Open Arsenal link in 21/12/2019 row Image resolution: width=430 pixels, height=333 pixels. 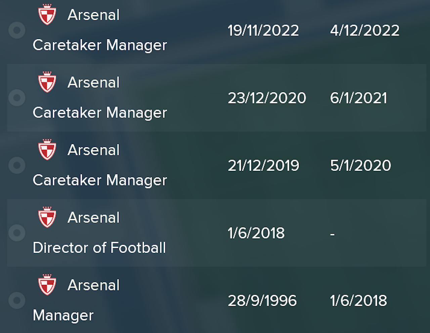tap(93, 150)
